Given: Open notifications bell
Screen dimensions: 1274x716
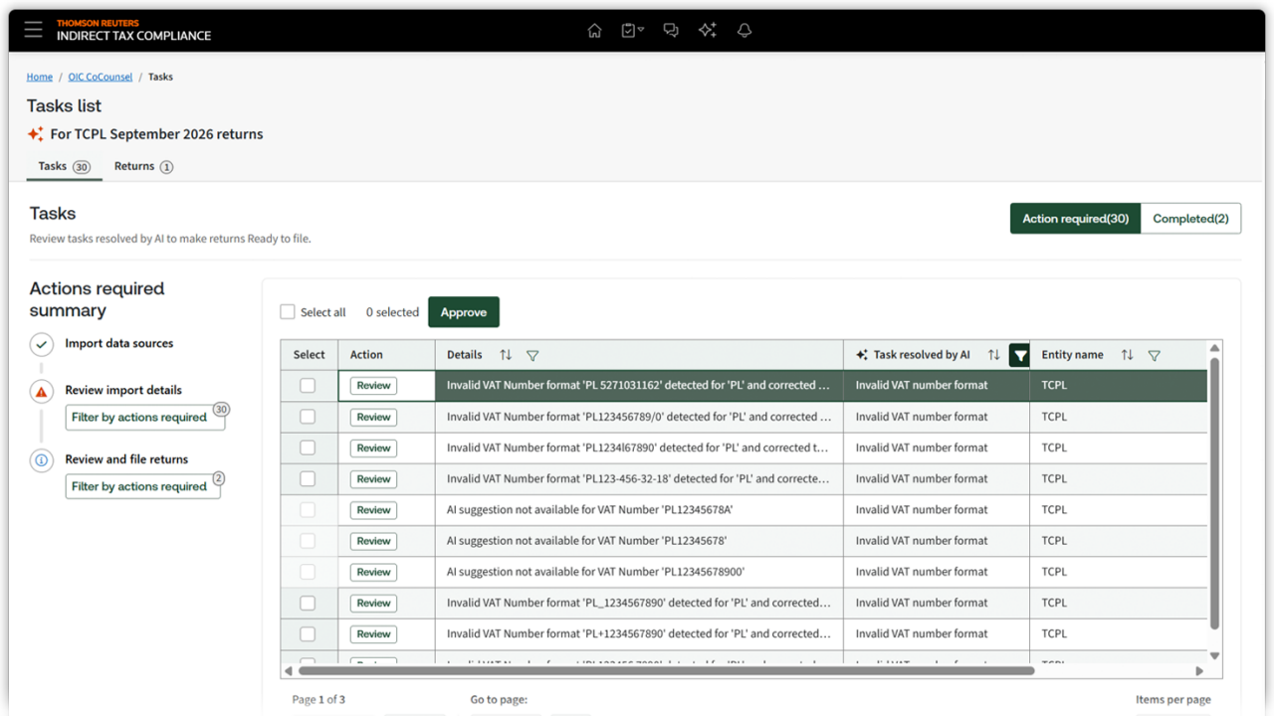Looking at the screenshot, I should click(744, 31).
